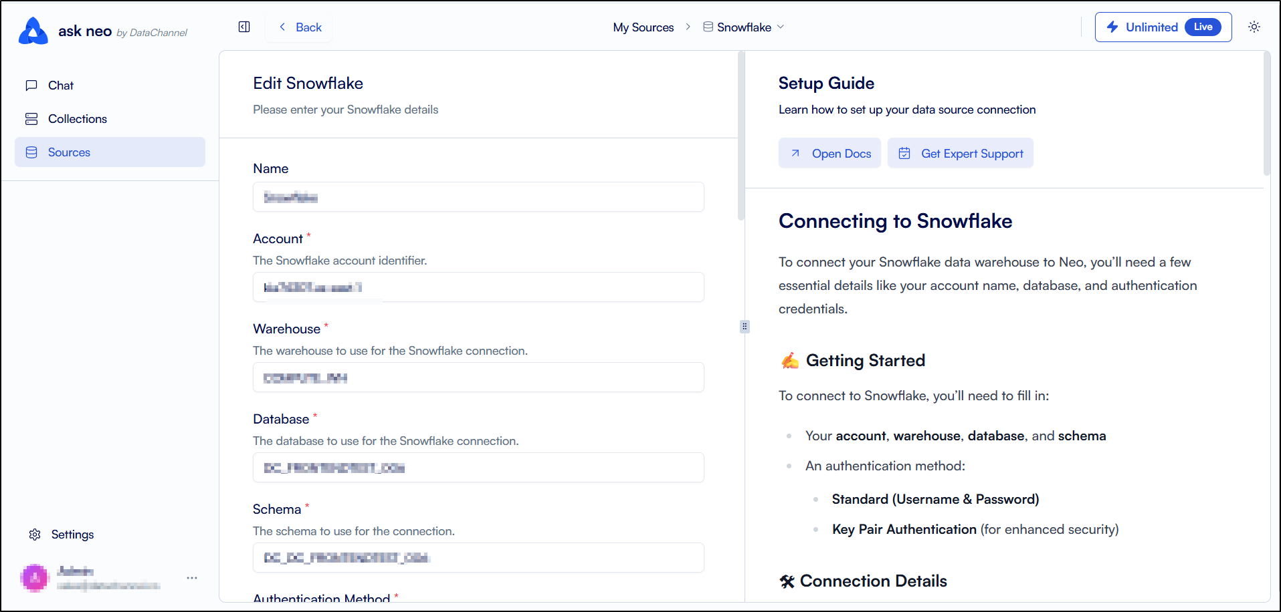Click the 'Setup Guide' panel title

(x=826, y=84)
